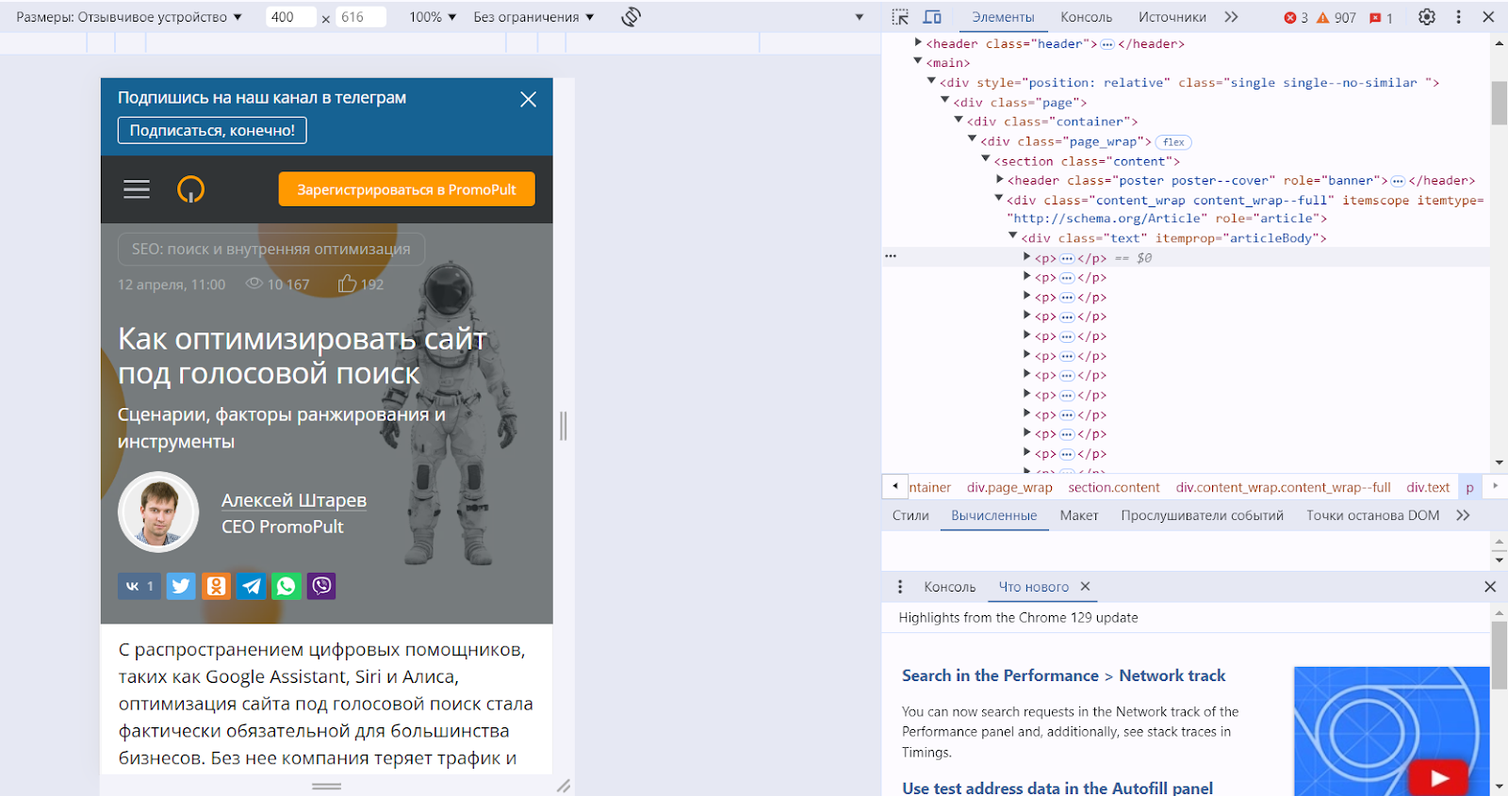This screenshot has height=796, width=1508.
Task: Click 'Зарегистрироваться в PromoPult' button
Action: 406,189
